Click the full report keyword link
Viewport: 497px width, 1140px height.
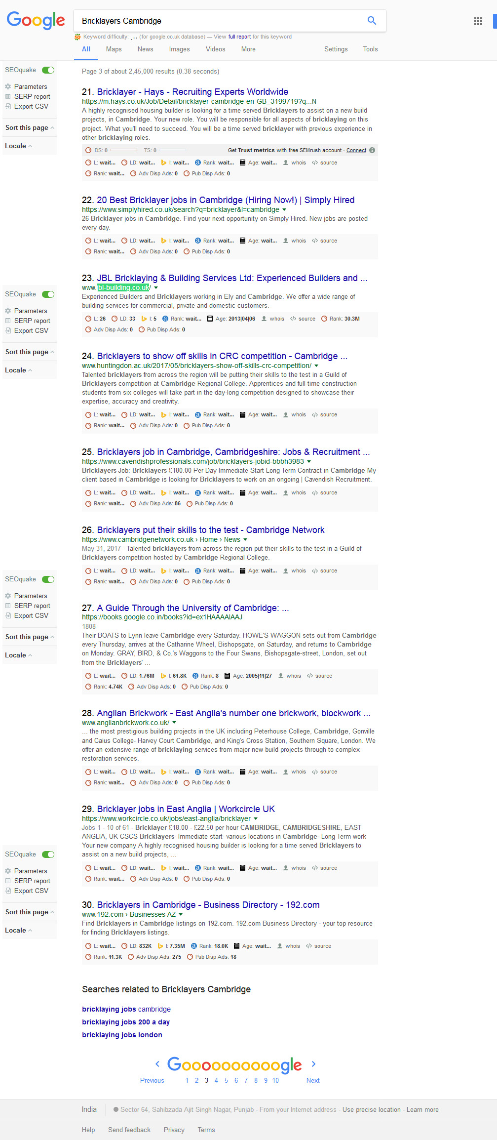pyautogui.click(x=239, y=37)
